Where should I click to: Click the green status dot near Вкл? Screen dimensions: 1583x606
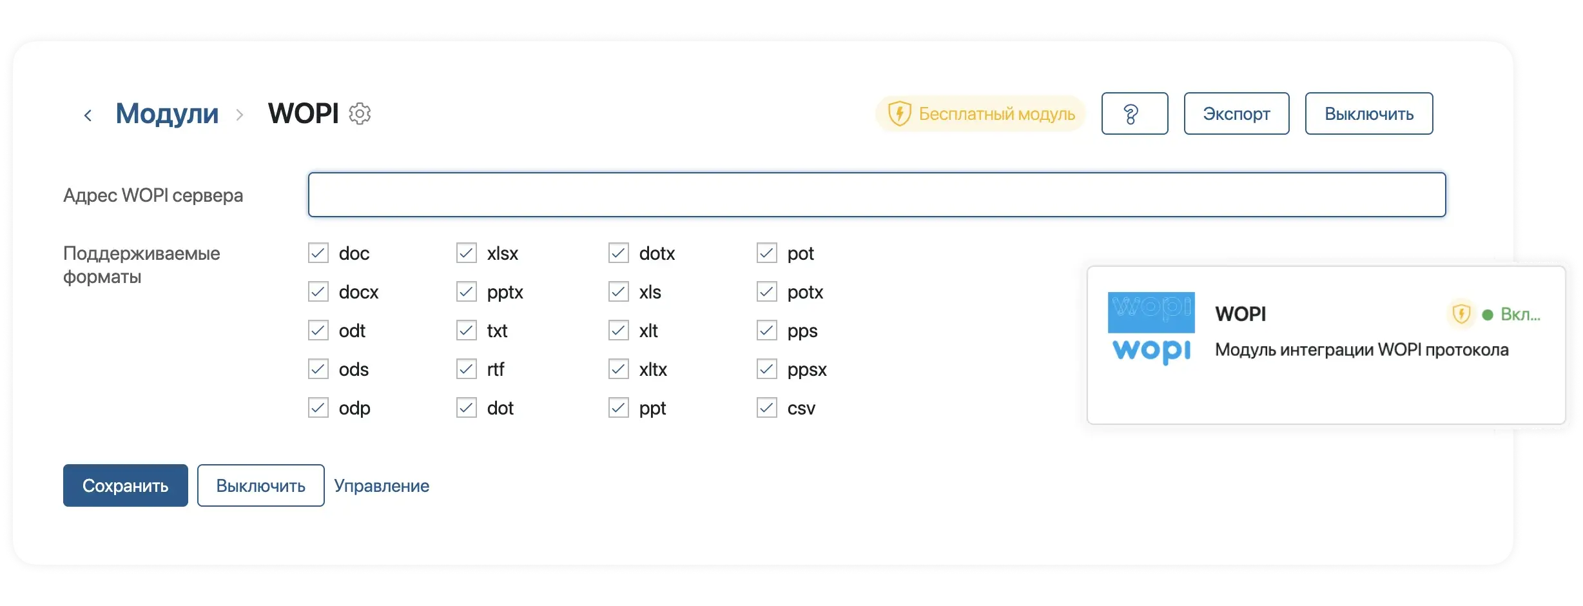[1488, 315]
